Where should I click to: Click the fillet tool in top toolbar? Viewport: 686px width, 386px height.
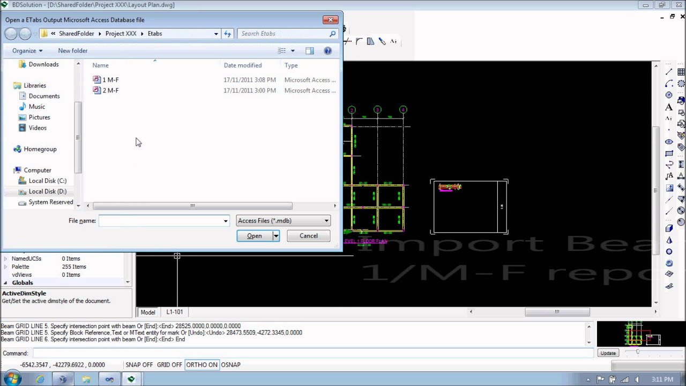tap(359, 41)
